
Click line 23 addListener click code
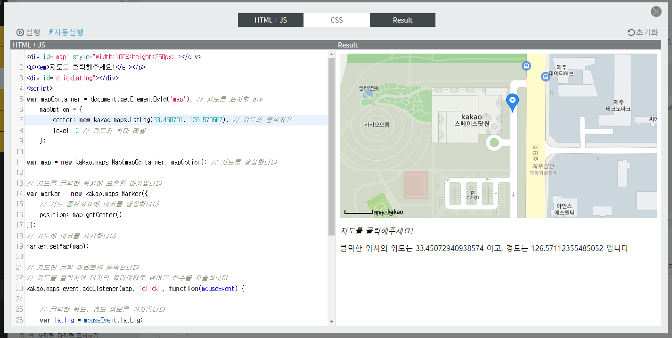tap(136, 289)
